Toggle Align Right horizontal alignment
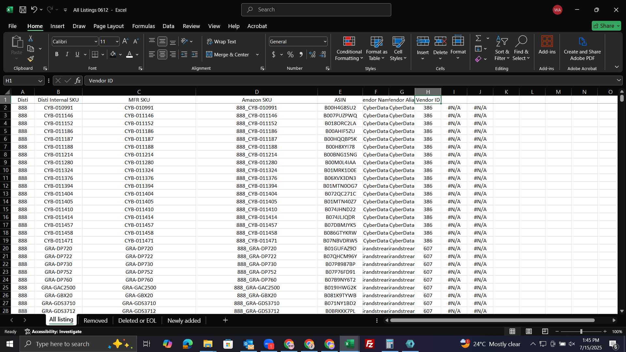Viewport: 626px width, 352px height. coord(173,54)
